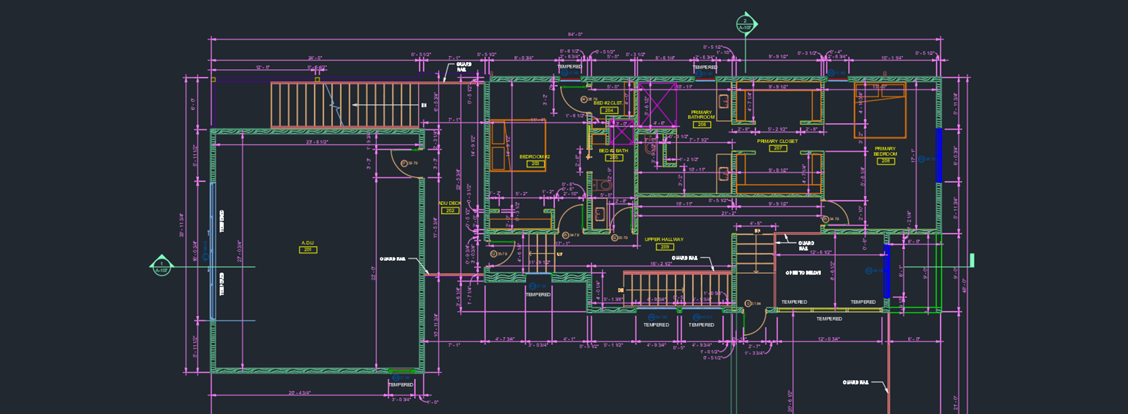This screenshot has width=1128, height=414.
Task: Click the Upper Hallway room tag 209
Action: pos(664,247)
